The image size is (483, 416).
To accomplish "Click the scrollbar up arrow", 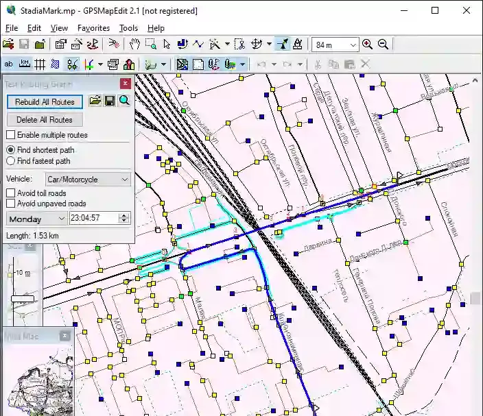I will coord(475,80).
